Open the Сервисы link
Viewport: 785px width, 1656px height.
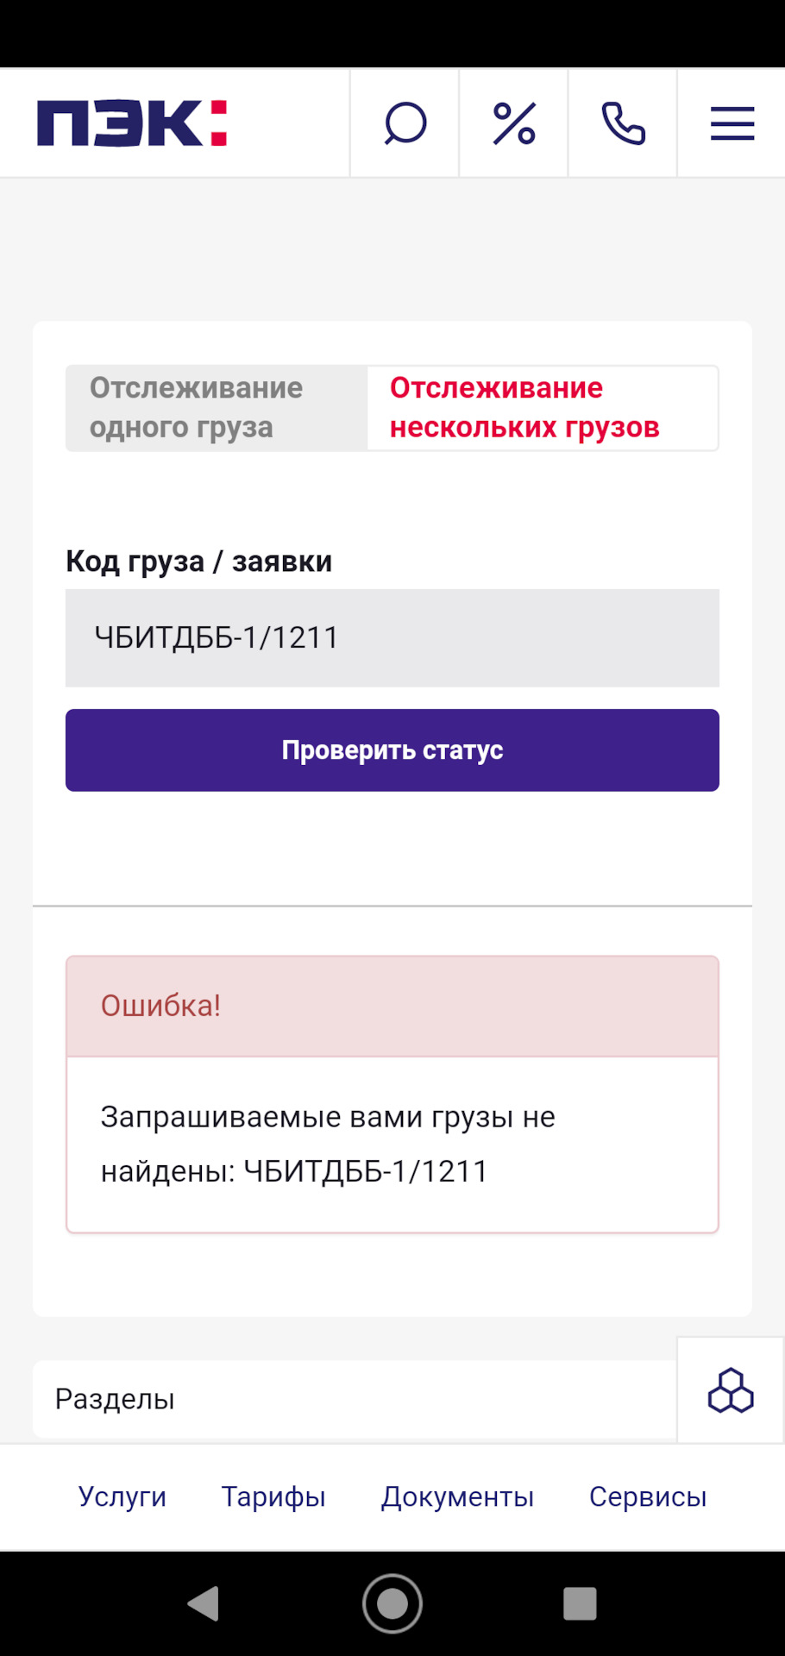[x=648, y=1496]
